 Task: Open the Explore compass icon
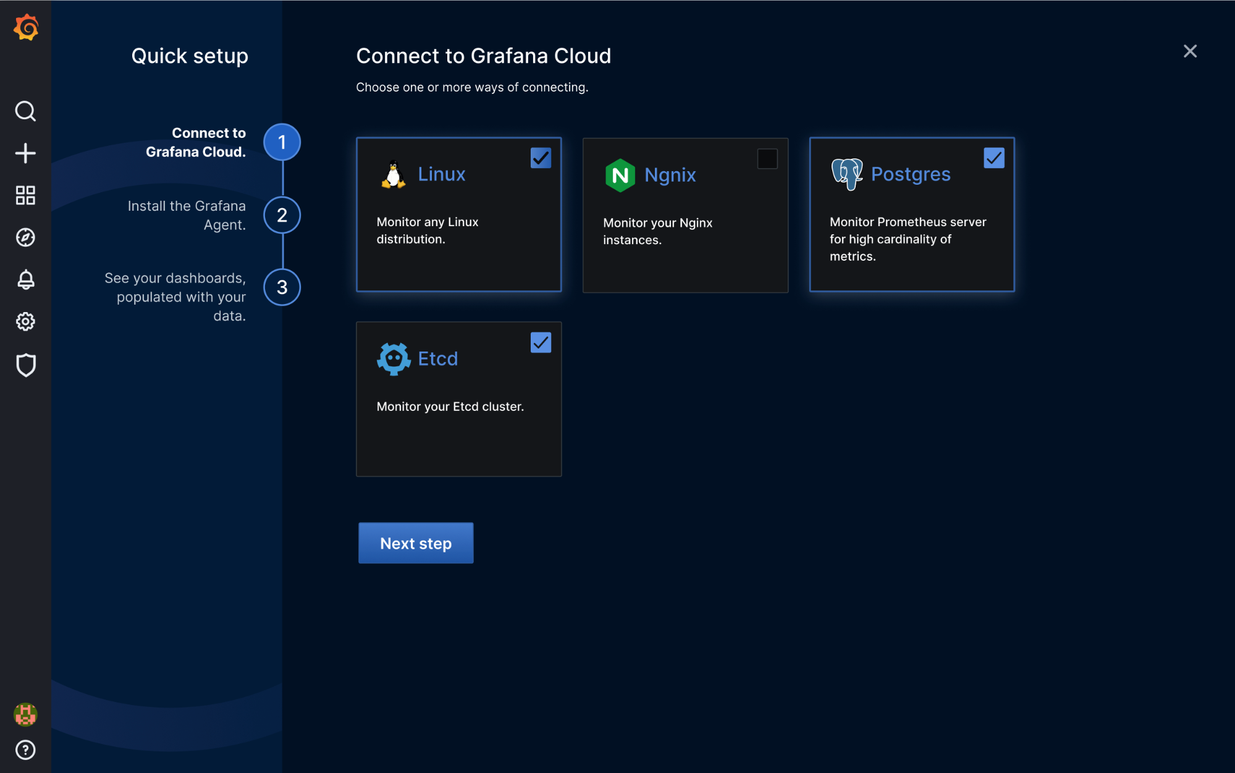pyautogui.click(x=25, y=237)
